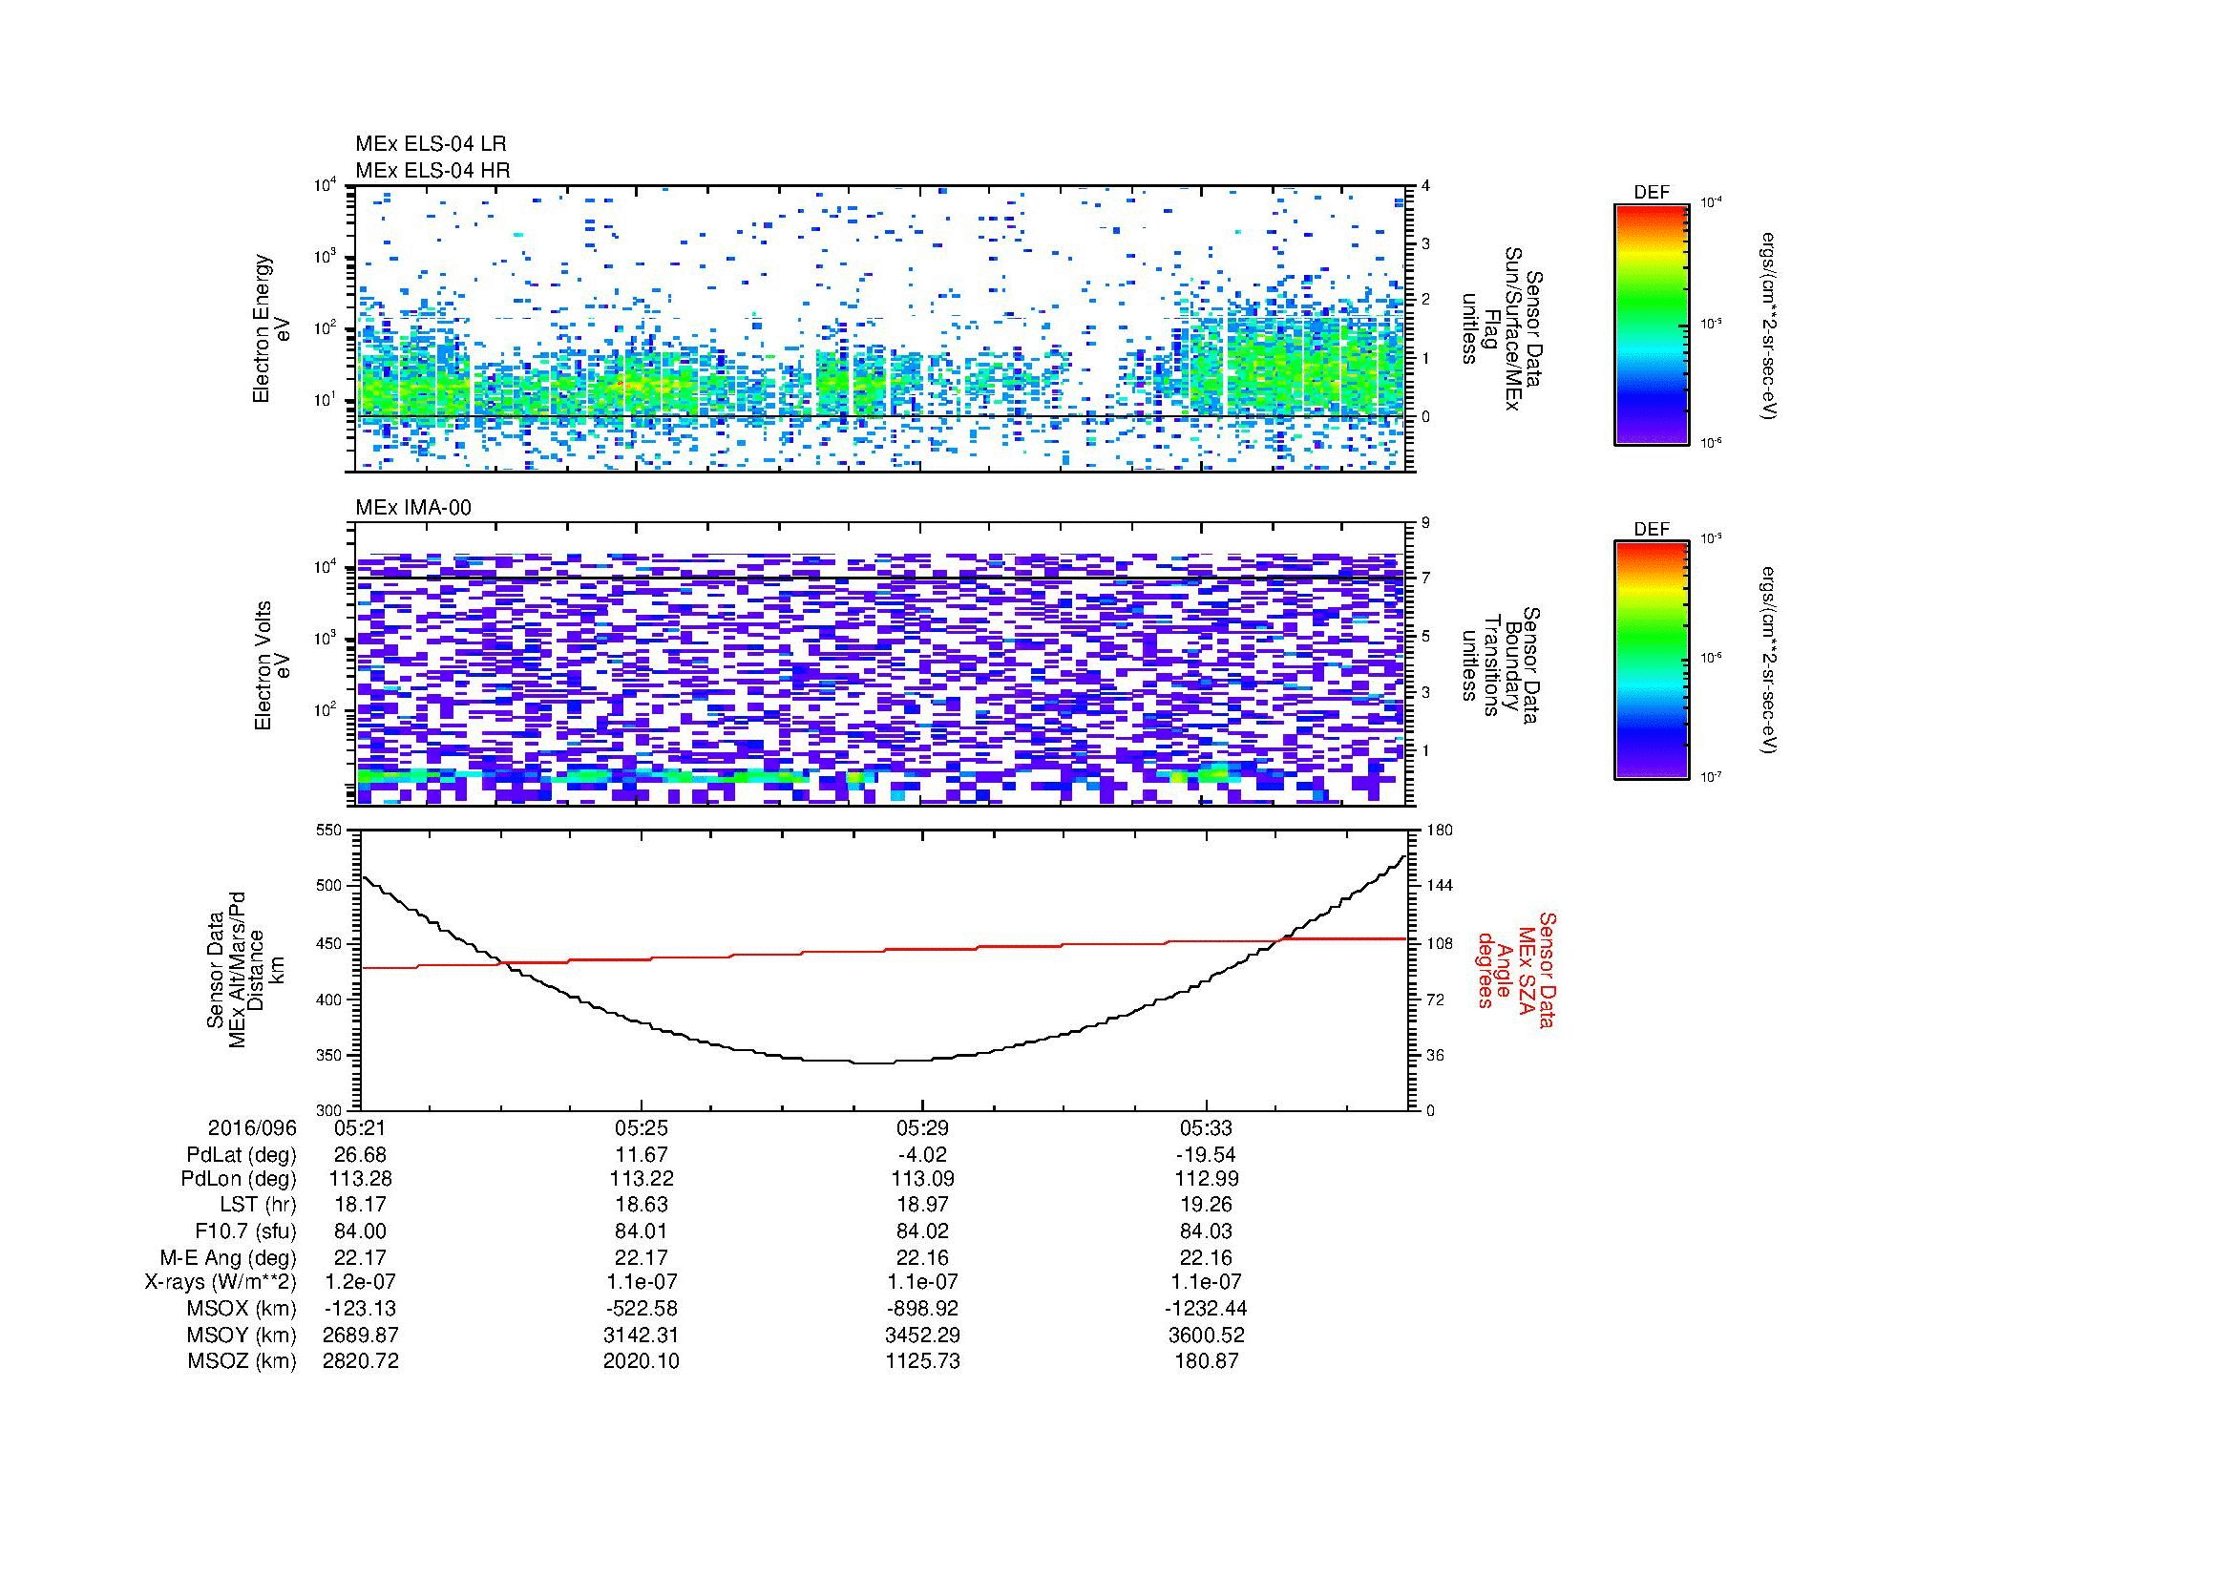Click the PdLon value '112.99'
This screenshot has height=1578, width=2233.
pos(1206,1179)
